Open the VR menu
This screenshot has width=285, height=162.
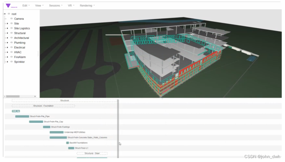tap(71, 6)
